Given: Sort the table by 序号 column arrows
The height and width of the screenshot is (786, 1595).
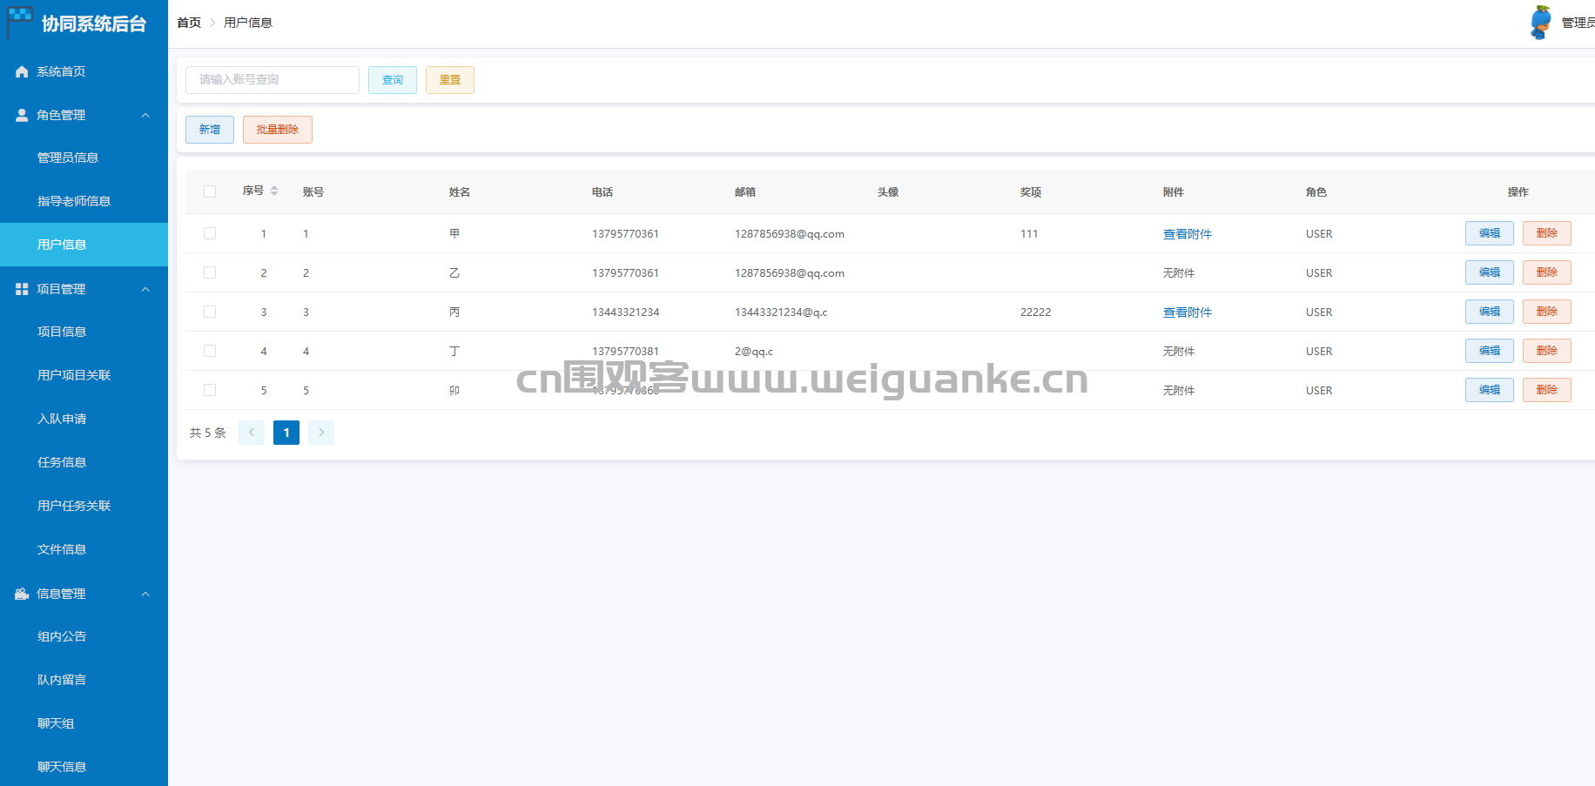Looking at the screenshot, I should point(274,191).
